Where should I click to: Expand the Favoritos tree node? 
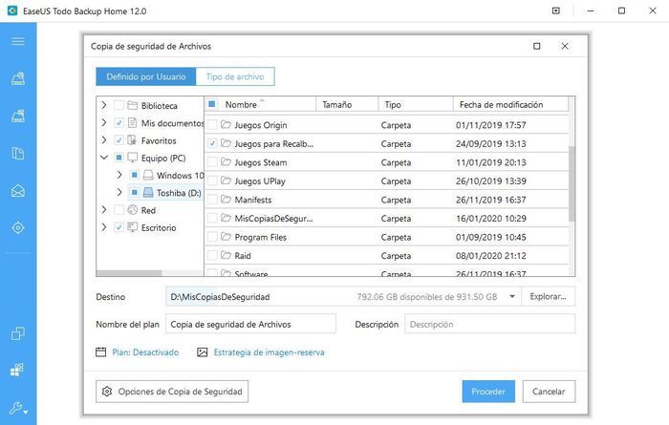point(104,139)
